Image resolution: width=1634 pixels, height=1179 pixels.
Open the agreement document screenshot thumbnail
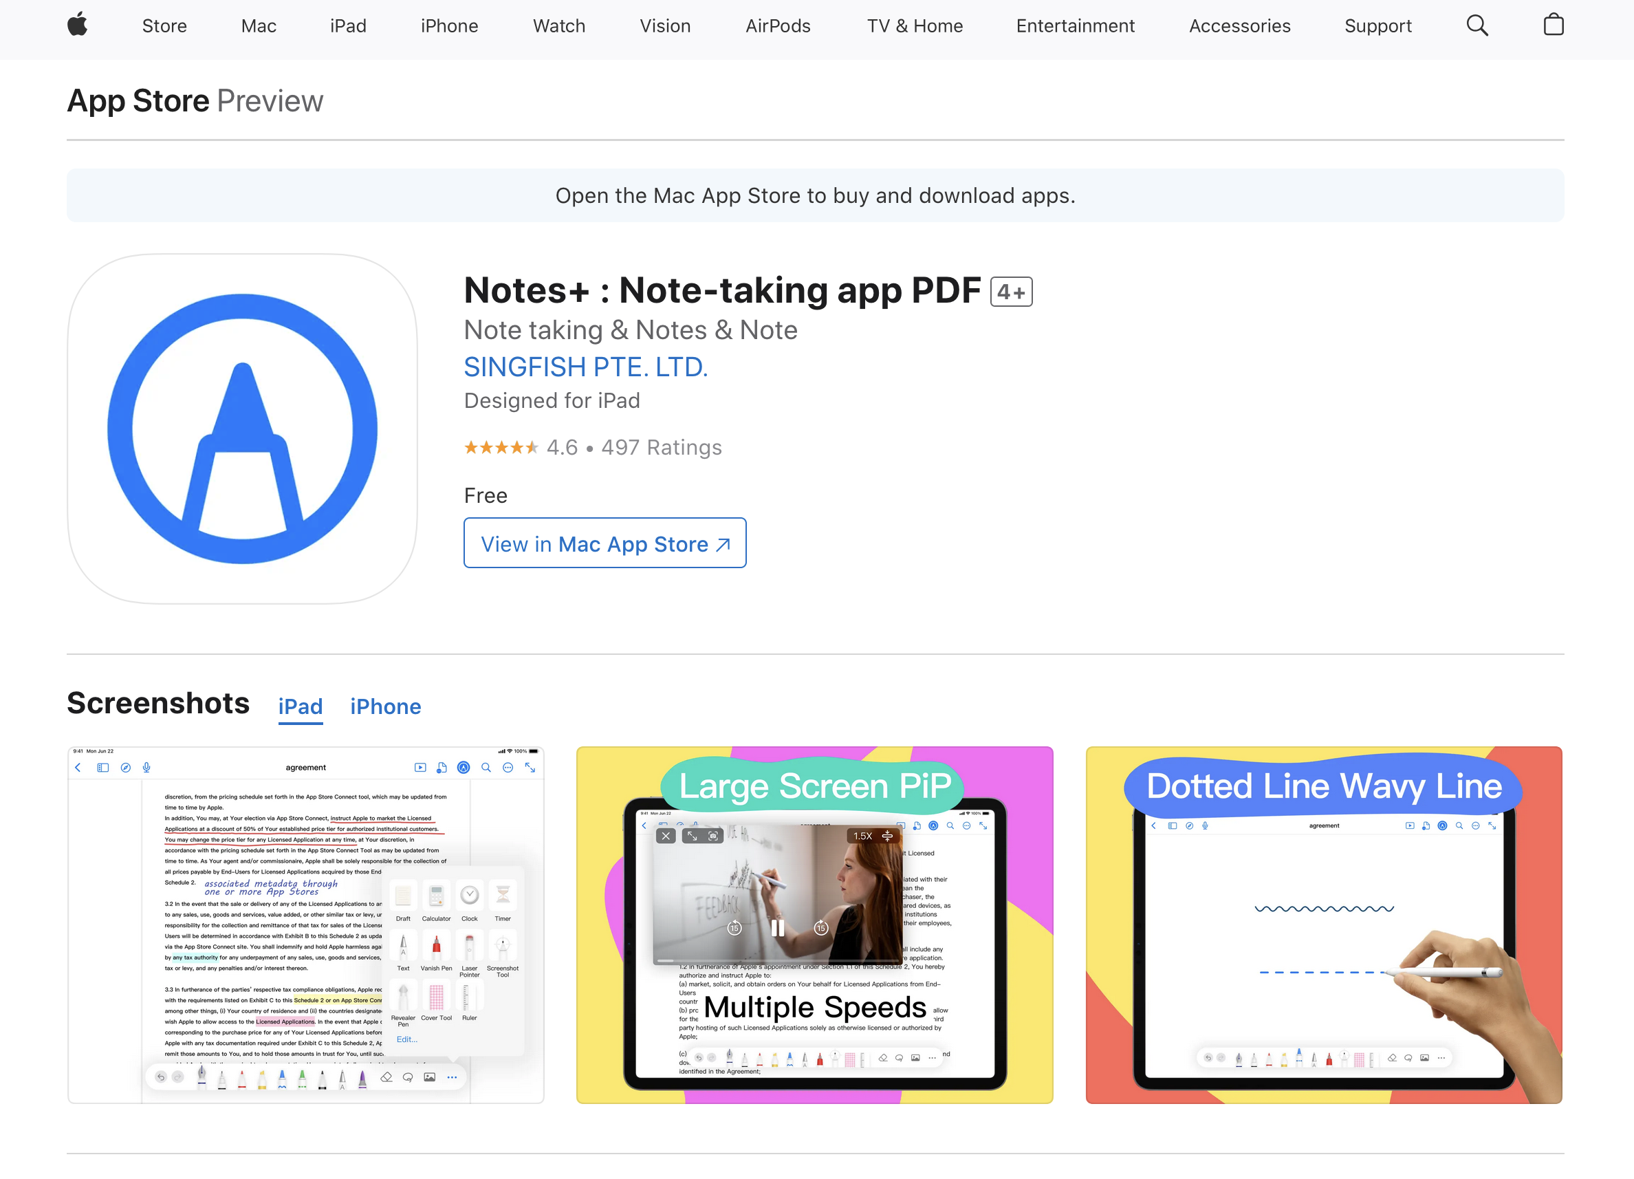(305, 924)
